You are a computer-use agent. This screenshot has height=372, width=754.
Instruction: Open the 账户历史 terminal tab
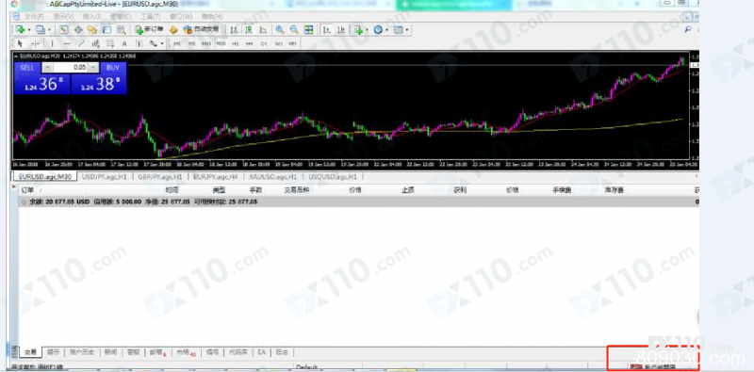[x=82, y=352]
